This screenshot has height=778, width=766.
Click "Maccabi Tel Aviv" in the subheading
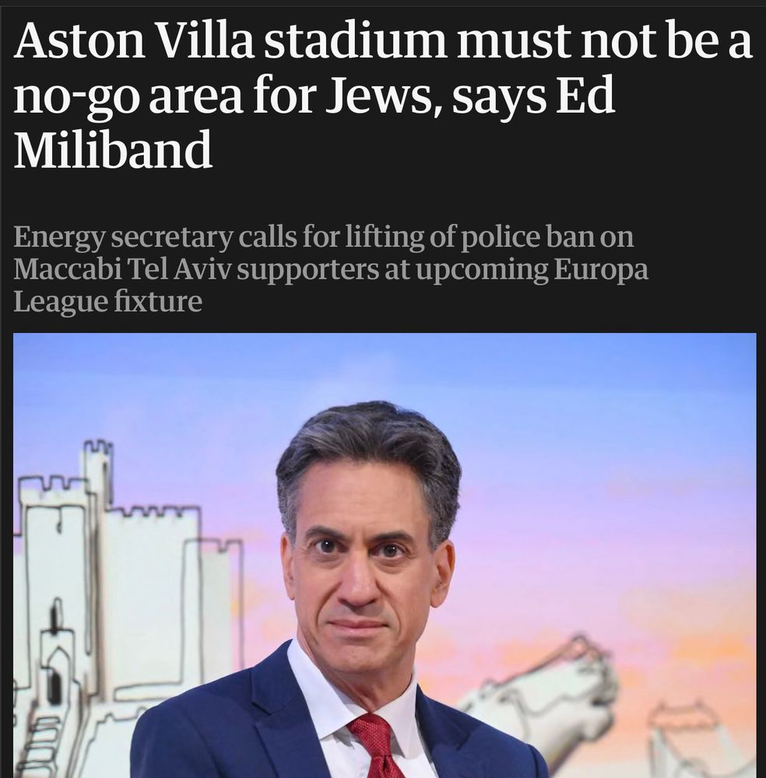click(x=123, y=269)
